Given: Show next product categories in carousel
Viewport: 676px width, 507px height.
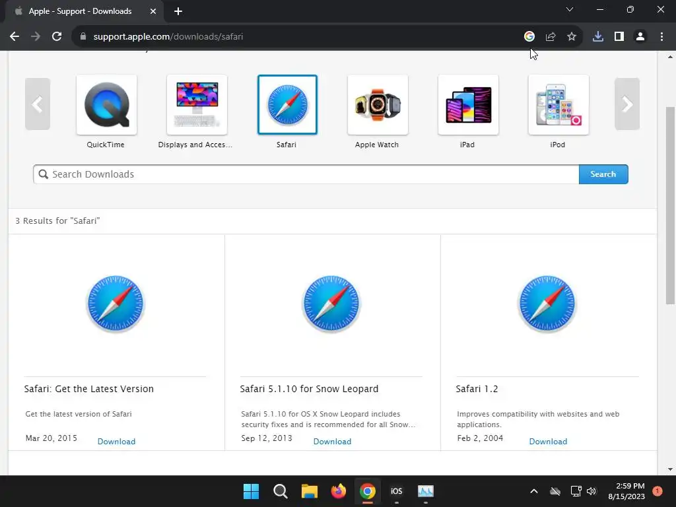Looking at the screenshot, I should pyautogui.click(x=627, y=104).
